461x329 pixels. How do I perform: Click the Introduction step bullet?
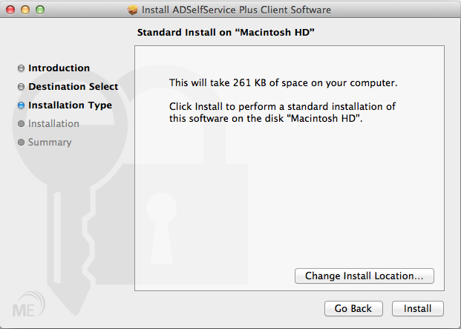(x=22, y=68)
